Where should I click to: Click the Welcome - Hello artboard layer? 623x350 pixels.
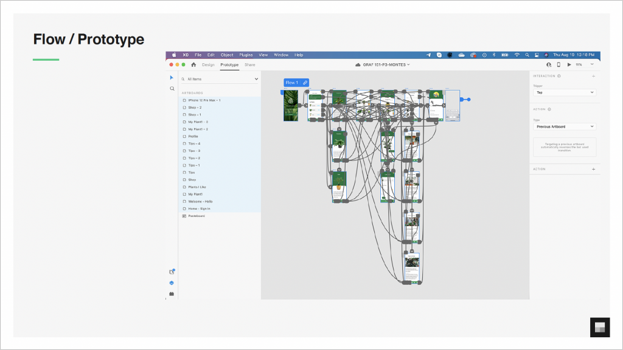[200, 201]
